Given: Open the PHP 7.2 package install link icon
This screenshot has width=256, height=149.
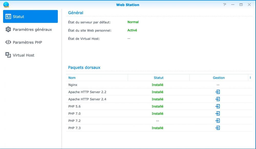Looking at the screenshot, I should [218, 120].
